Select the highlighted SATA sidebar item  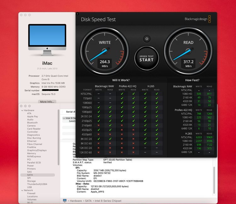38,175
